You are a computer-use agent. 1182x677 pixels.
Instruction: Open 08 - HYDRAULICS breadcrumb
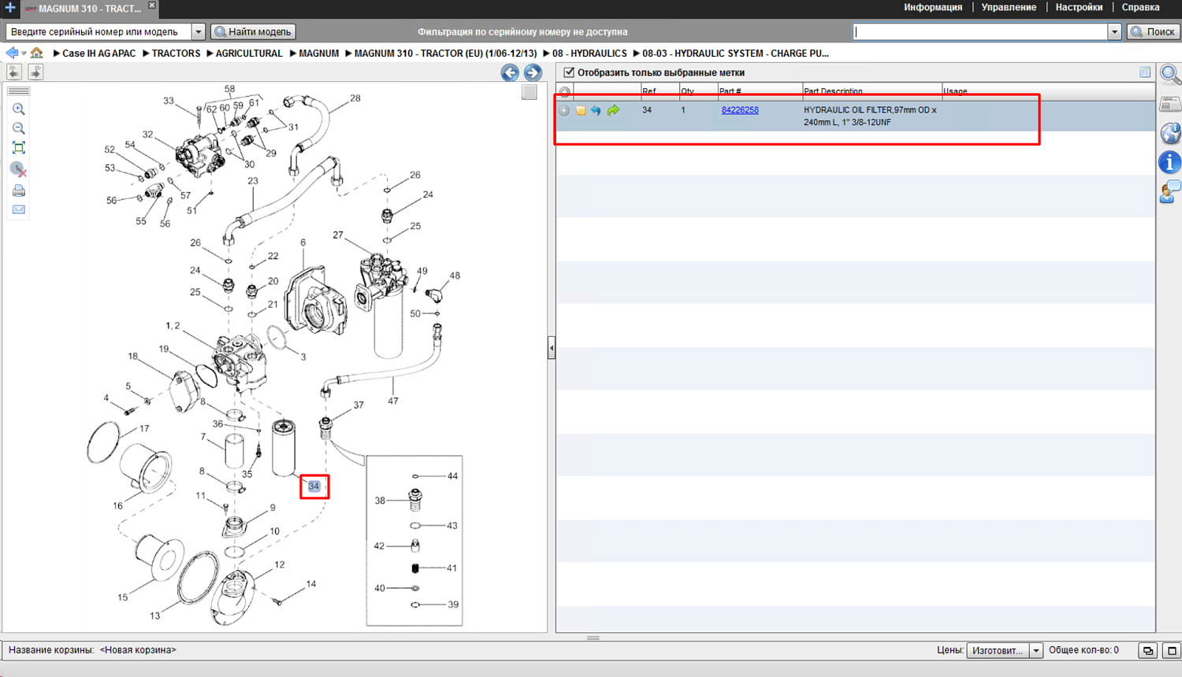(x=589, y=54)
